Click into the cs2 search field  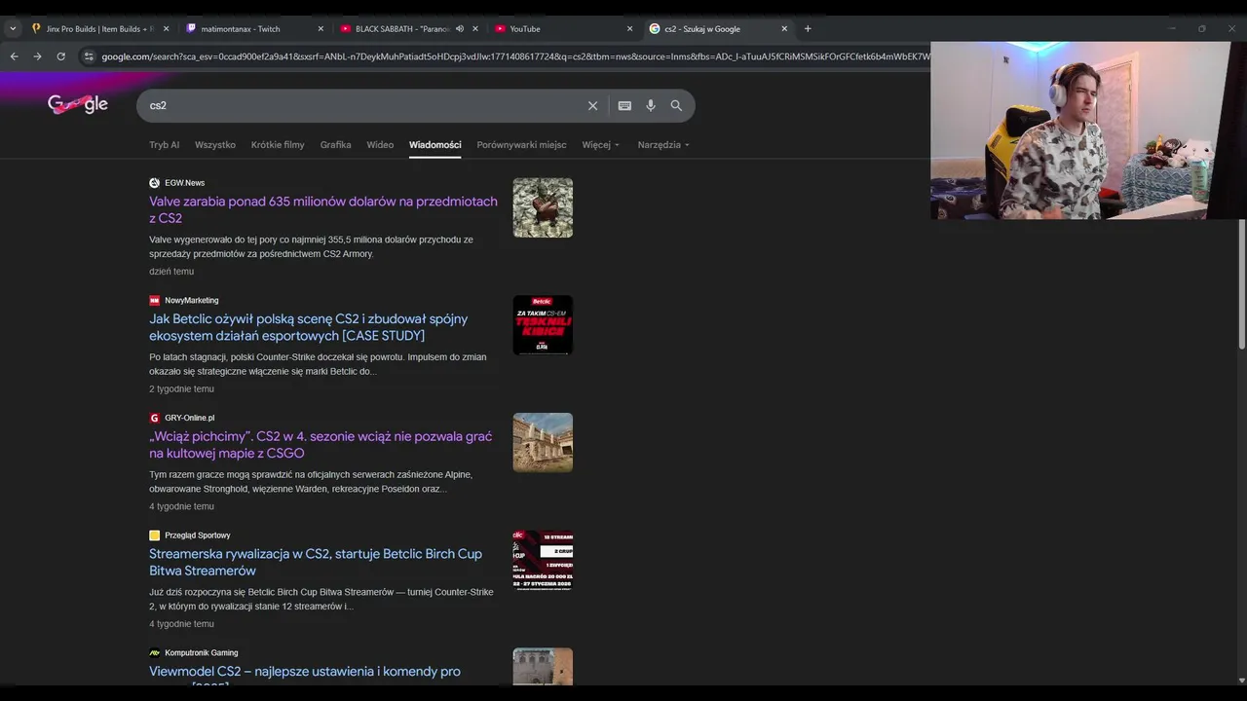coord(360,105)
